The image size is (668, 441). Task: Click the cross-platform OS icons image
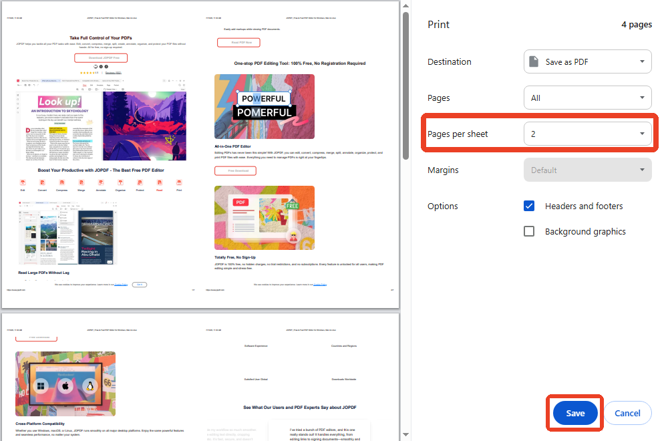coord(65,384)
